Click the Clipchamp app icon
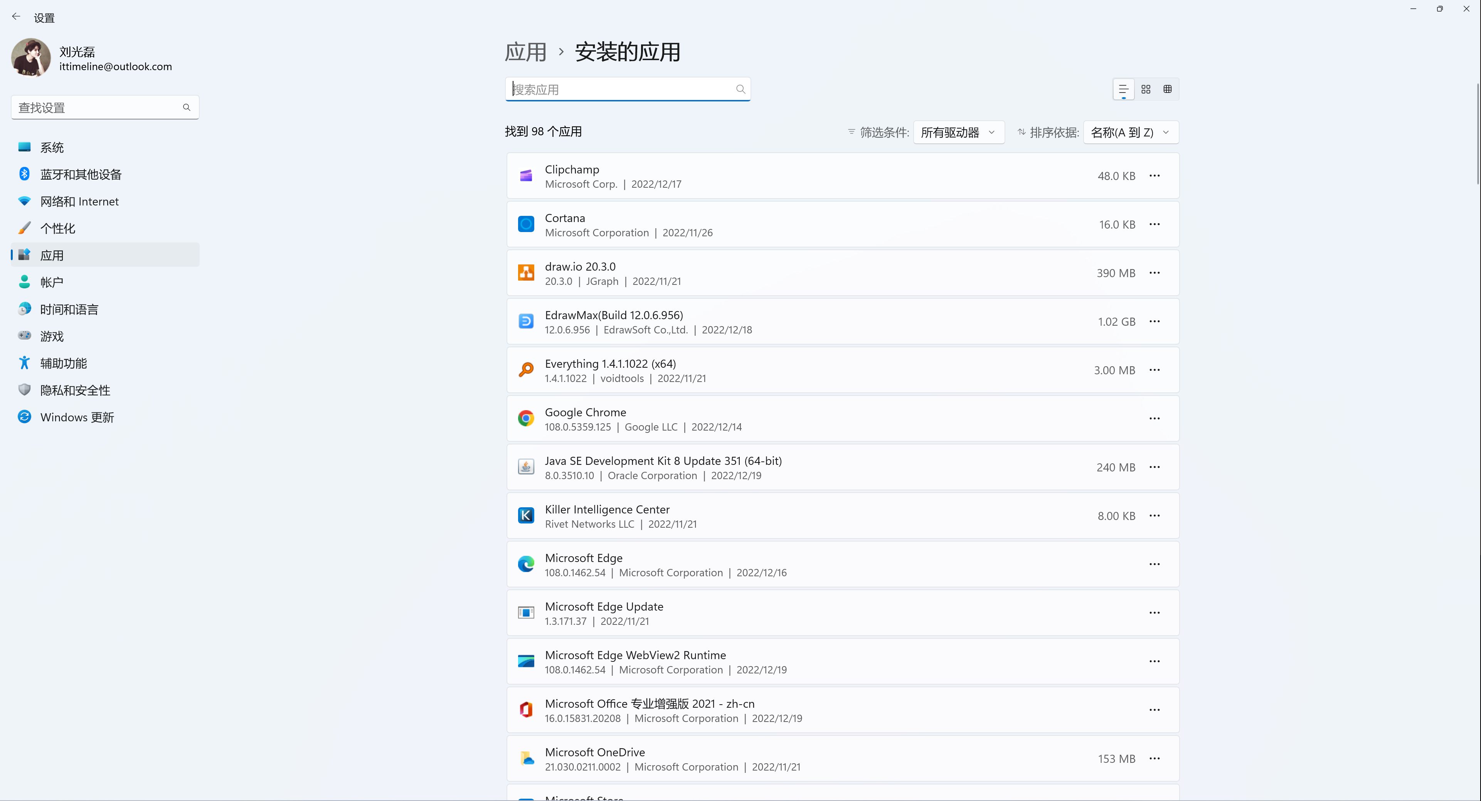 [x=525, y=175]
